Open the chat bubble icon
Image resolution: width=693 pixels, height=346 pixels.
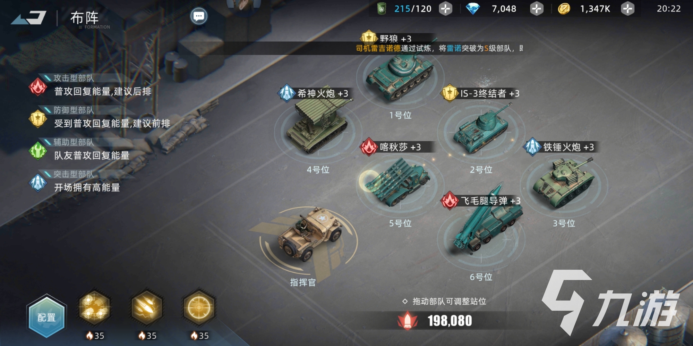point(199,16)
